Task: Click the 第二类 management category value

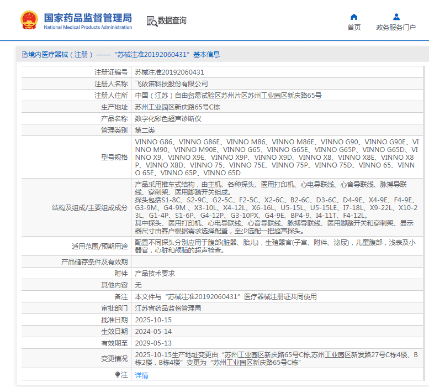Action: [x=145, y=130]
